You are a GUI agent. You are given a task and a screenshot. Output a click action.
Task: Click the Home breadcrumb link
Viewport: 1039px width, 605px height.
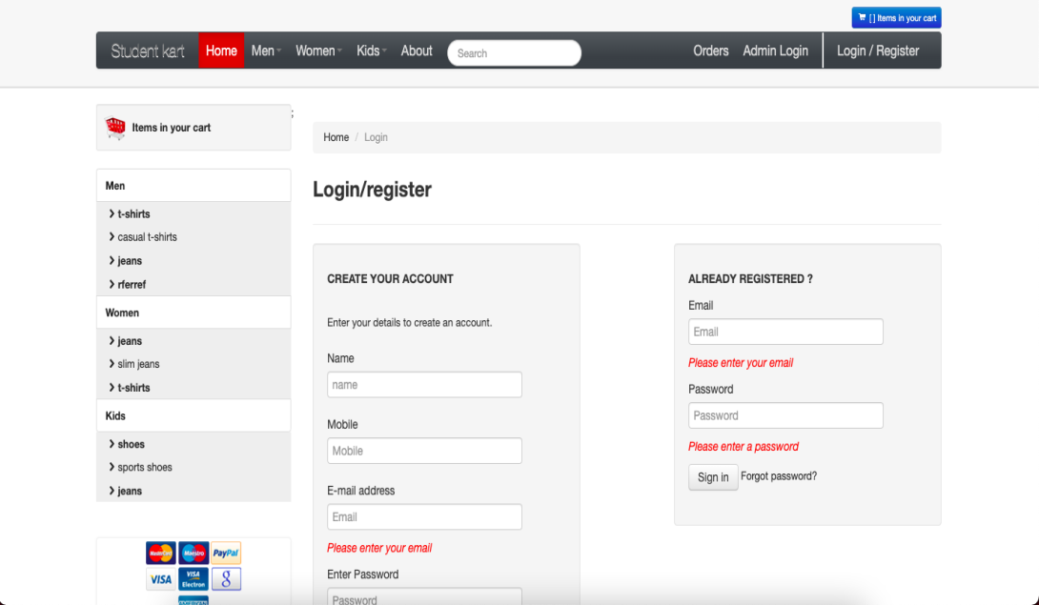point(336,137)
